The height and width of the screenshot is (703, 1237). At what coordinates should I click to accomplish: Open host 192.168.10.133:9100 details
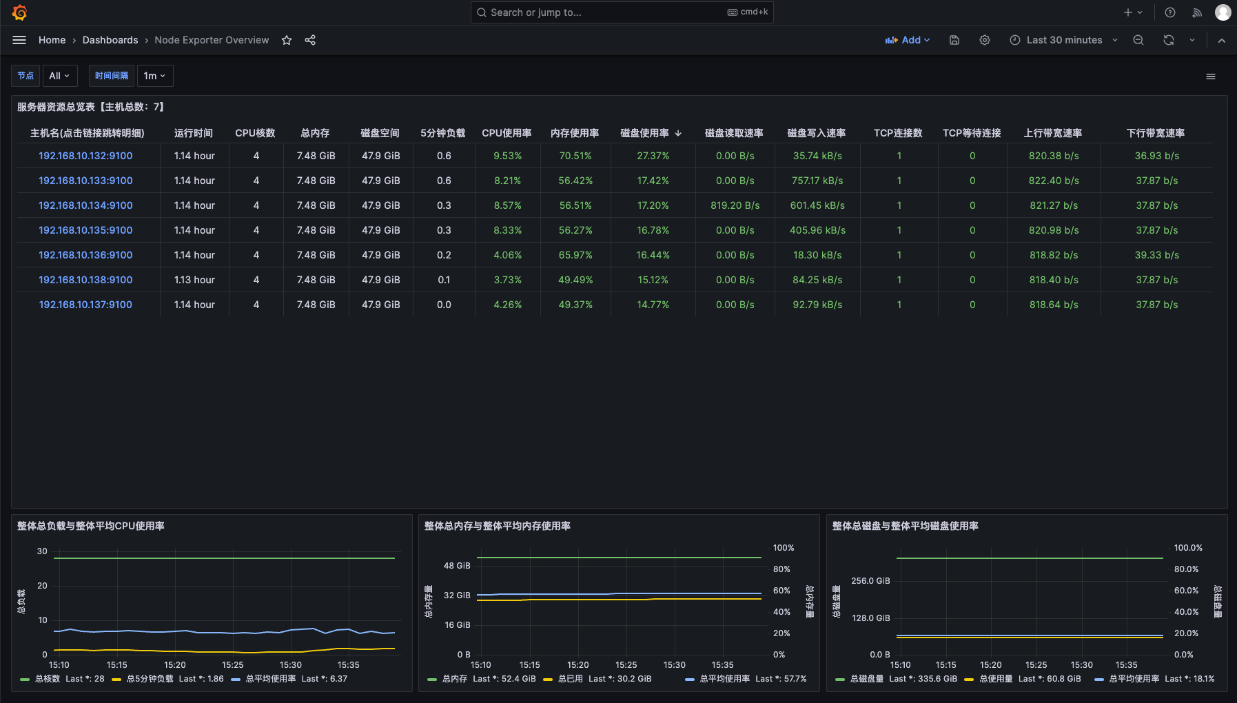tap(85, 181)
